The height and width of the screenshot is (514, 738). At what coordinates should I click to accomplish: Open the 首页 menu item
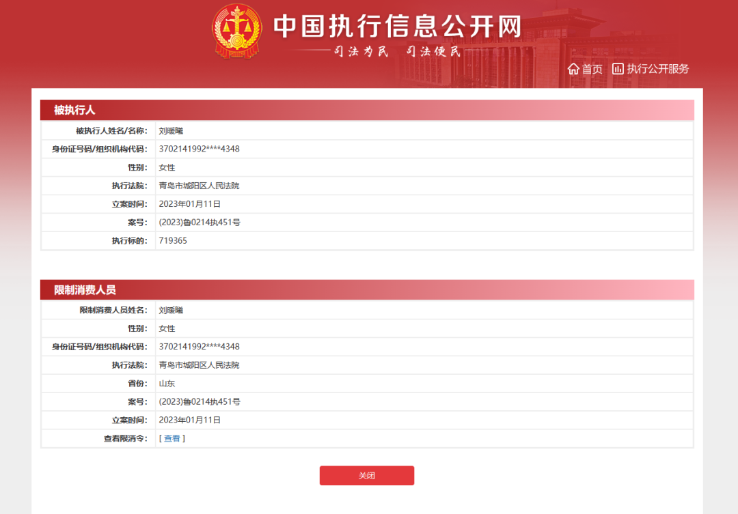[x=584, y=69]
